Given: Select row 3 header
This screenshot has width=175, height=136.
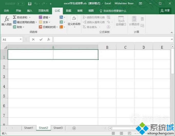Looking at the screenshot, I should click(4, 74).
